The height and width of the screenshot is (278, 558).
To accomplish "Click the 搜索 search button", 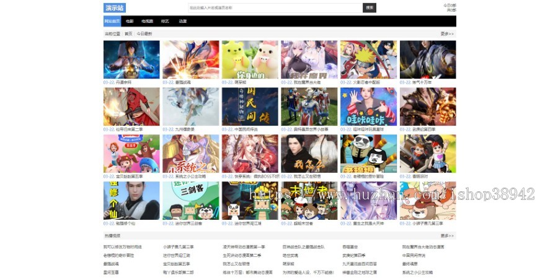I will coord(370,8).
